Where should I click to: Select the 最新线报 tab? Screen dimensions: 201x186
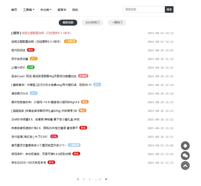coord(68,23)
